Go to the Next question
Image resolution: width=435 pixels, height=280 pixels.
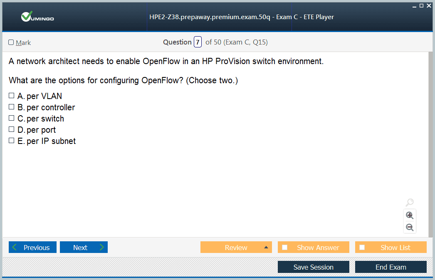point(84,247)
